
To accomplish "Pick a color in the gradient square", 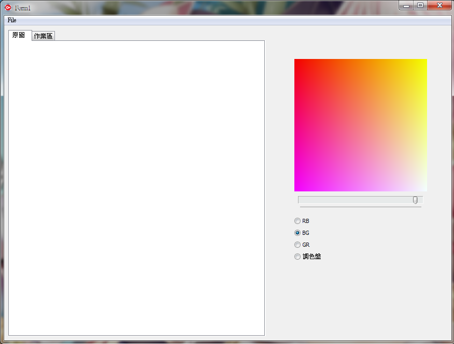I will (x=361, y=125).
